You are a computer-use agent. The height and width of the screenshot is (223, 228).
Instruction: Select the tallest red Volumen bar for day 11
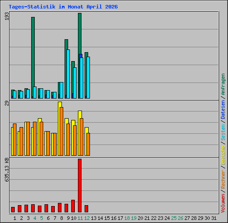(80, 186)
